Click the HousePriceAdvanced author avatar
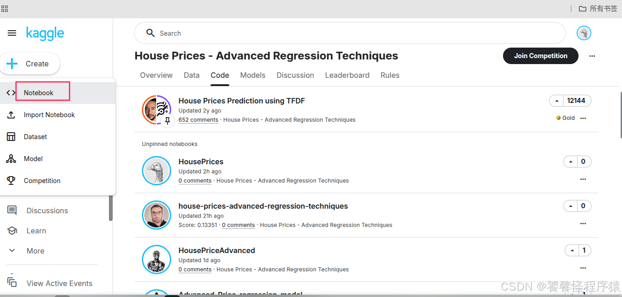 [156, 259]
